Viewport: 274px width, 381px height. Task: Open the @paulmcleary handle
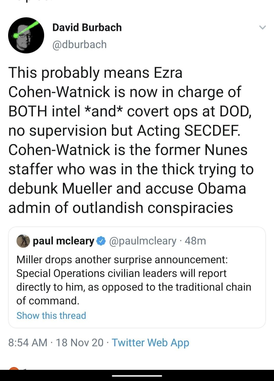click(x=143, y=241)
